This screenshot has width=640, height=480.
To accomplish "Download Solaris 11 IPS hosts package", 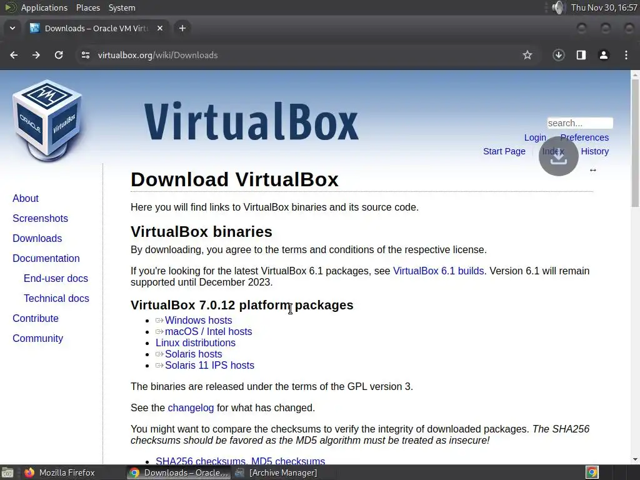I will (209, 365).
